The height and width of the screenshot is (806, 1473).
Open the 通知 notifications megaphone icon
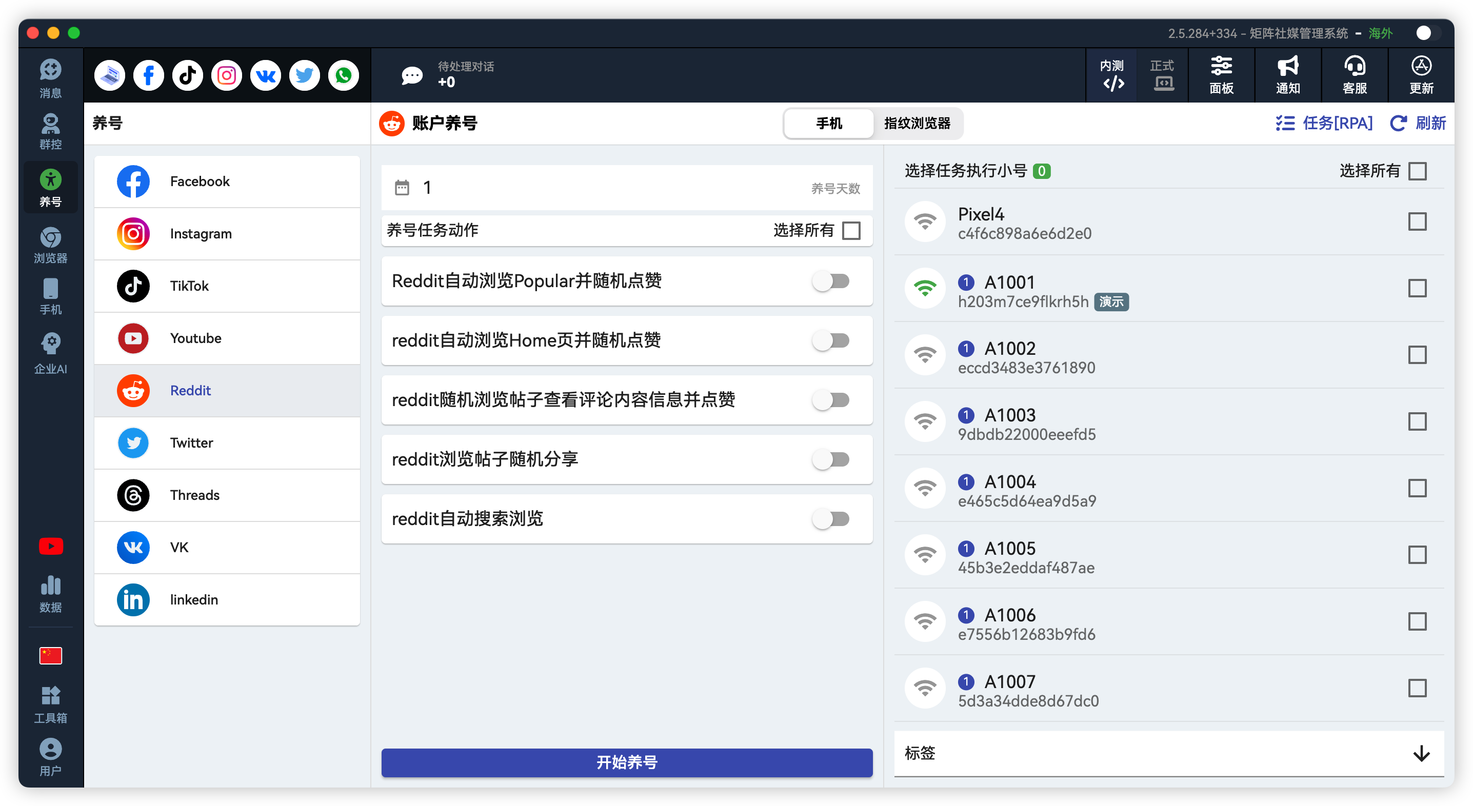pyautogui.click(x=1288, y=75)
